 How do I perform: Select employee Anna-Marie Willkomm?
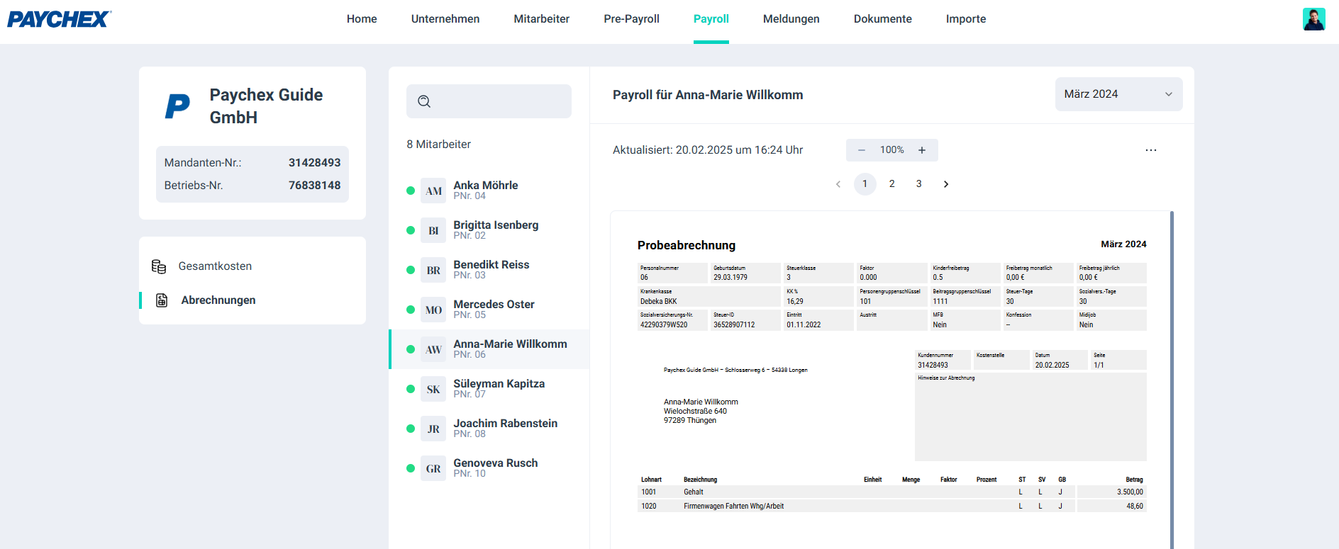[489, 349]
